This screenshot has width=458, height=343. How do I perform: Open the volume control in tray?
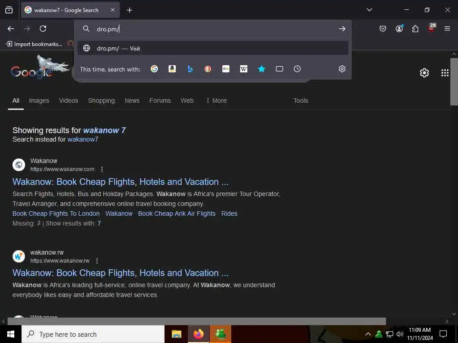[400, 334]
